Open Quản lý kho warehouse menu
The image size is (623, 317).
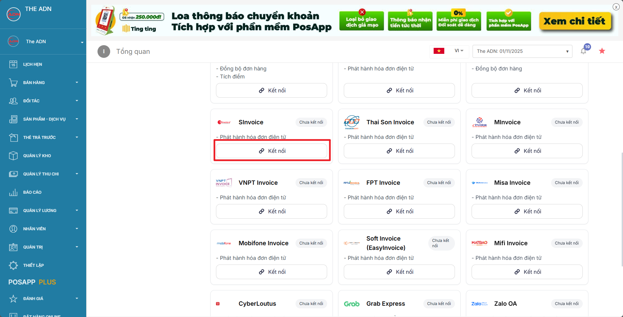(37, 156)
